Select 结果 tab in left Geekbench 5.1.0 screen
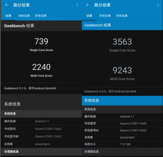Viewport: 163px width, 157px height. coord(8,16)
